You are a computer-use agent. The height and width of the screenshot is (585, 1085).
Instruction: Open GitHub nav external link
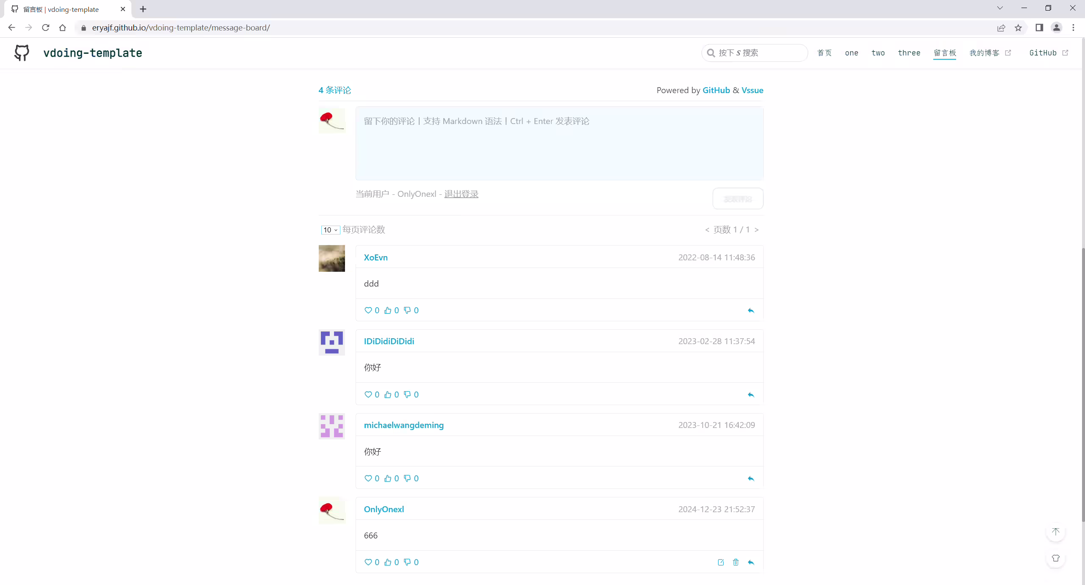point(1049,53)
